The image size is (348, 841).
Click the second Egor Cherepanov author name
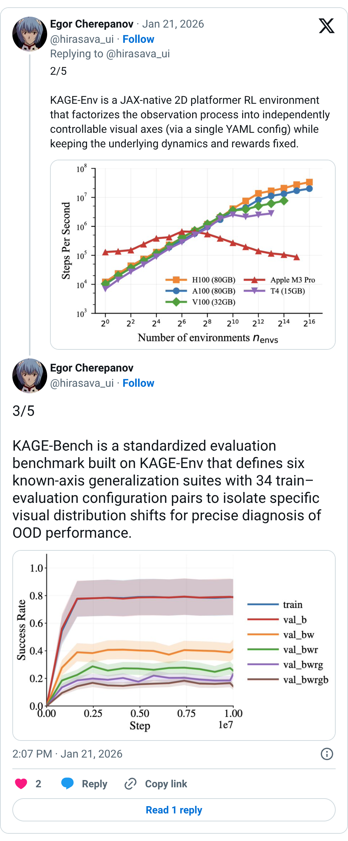92,368
